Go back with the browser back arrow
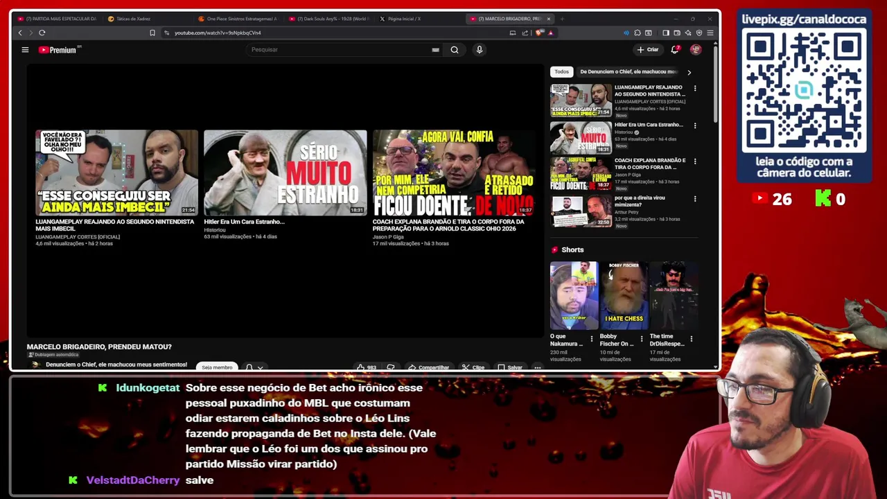Screen dimensions: 887x499 point(20,33)
